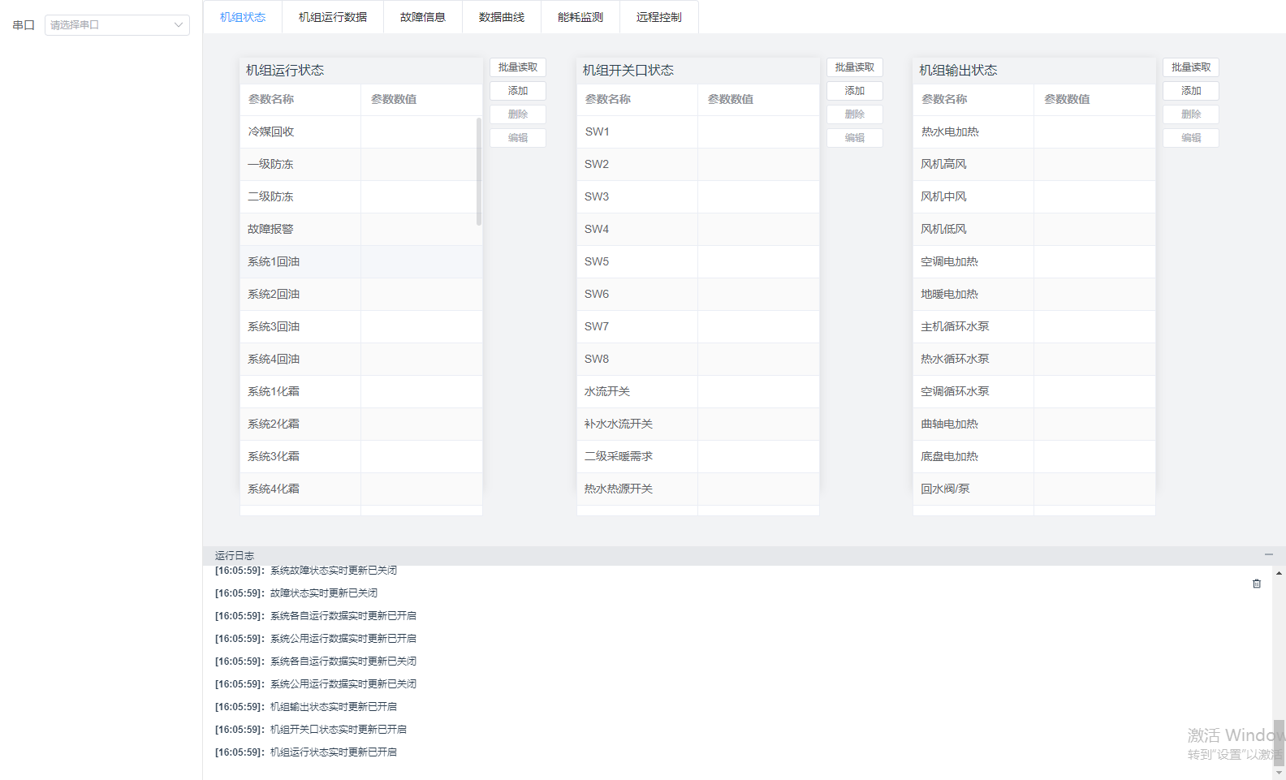Go to the 远程控制 tab
The width and height of the screenshot is (1286, 780).
[x=659, y=17]
